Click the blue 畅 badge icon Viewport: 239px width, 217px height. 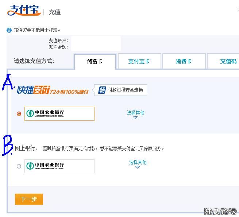coord(102,90)
